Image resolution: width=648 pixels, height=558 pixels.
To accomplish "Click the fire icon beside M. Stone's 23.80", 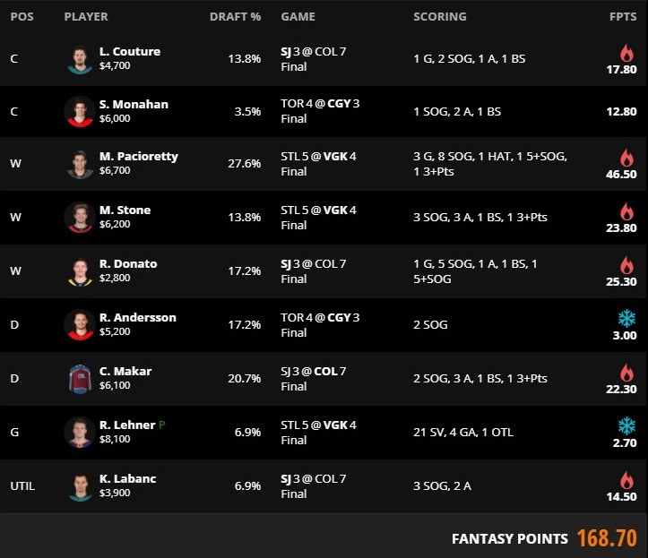I will click(626, 211).
